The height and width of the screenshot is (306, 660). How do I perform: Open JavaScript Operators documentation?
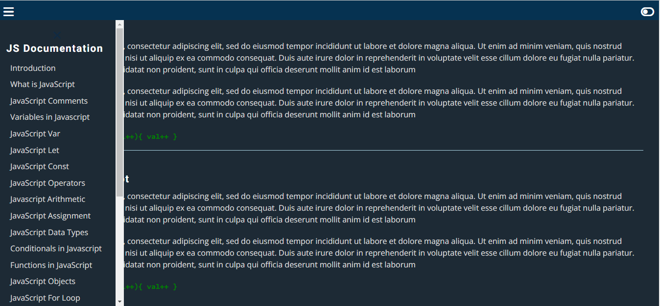pyautogui.click(x=47, y=183)
